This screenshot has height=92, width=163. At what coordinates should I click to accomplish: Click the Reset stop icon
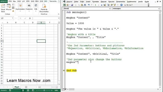coord(101,5)
